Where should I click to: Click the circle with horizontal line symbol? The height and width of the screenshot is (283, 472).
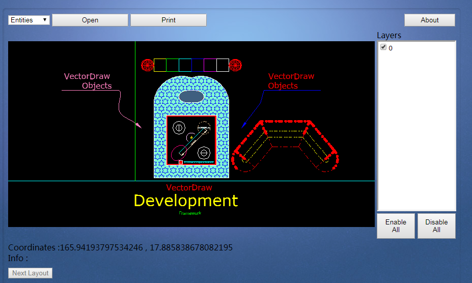(x=204, y=153)
